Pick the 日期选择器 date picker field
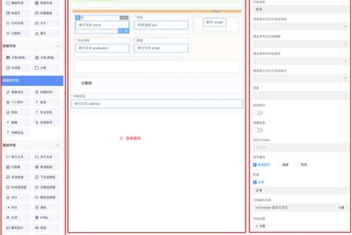The image size is (352, 235). (x=46, y=187)
